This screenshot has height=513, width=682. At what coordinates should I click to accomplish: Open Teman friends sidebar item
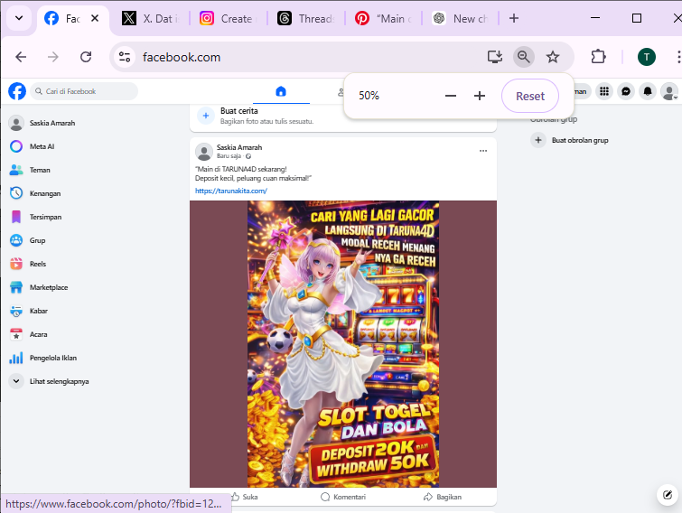(x=40, y=170)
